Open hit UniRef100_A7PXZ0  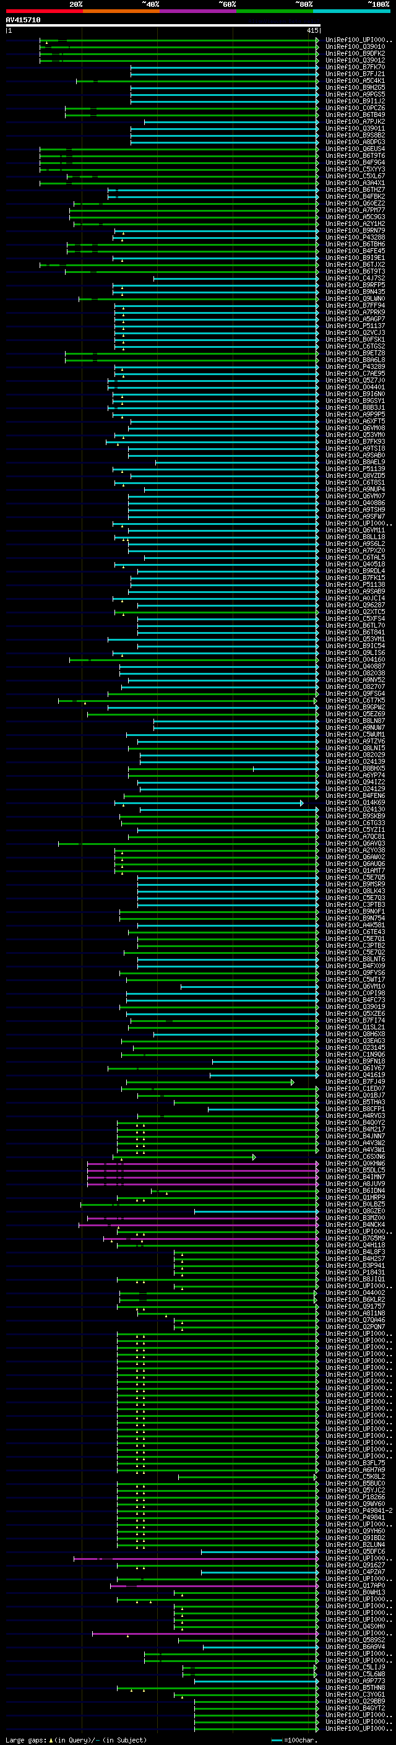click(355, 551)
